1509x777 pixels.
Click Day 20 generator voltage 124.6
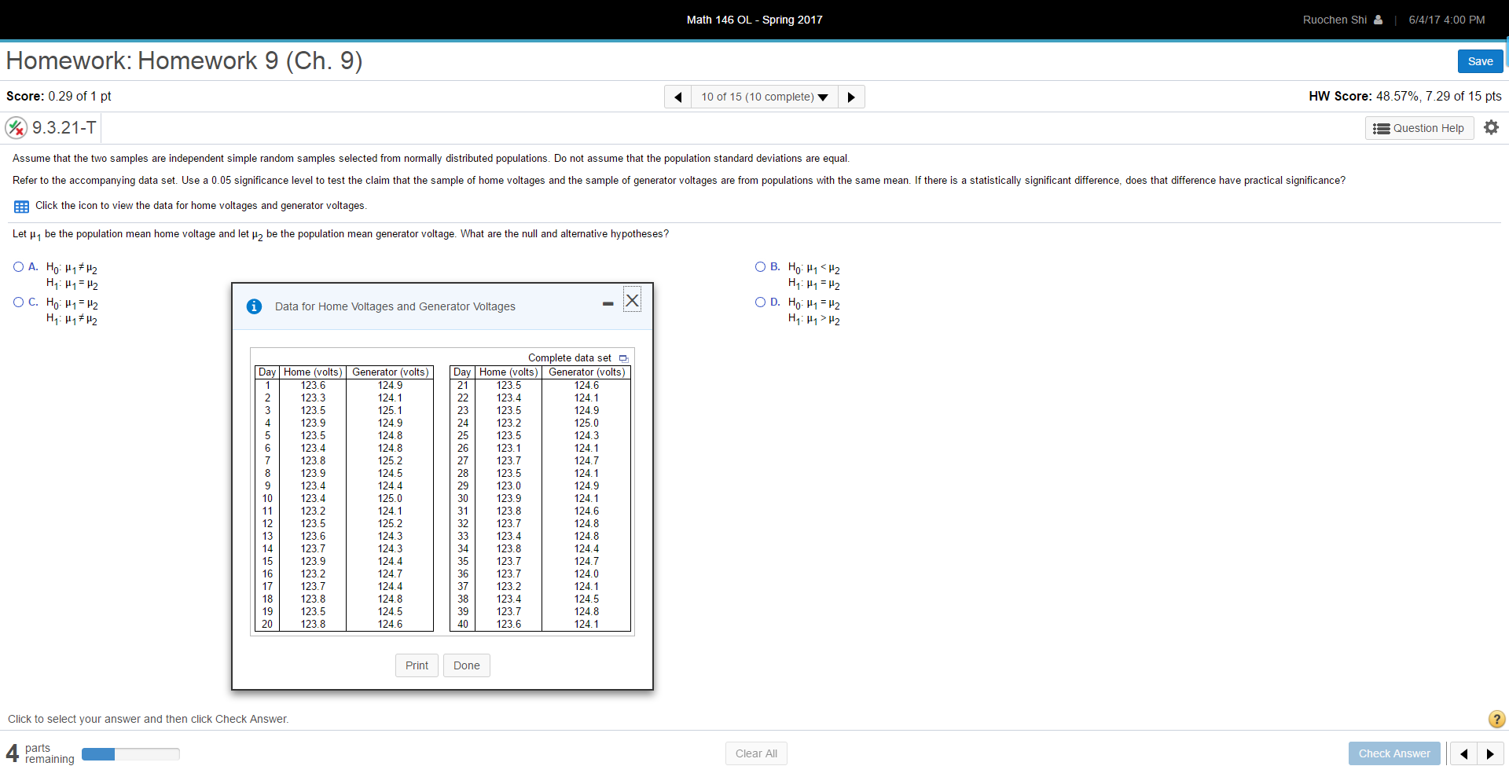[390, 625]
